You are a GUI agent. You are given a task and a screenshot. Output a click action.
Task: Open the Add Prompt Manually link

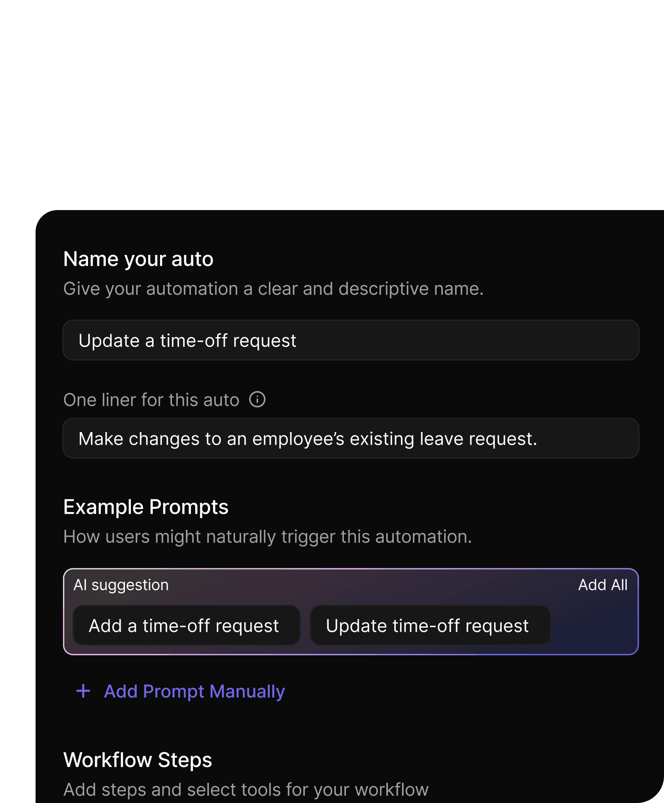point(194,691)
